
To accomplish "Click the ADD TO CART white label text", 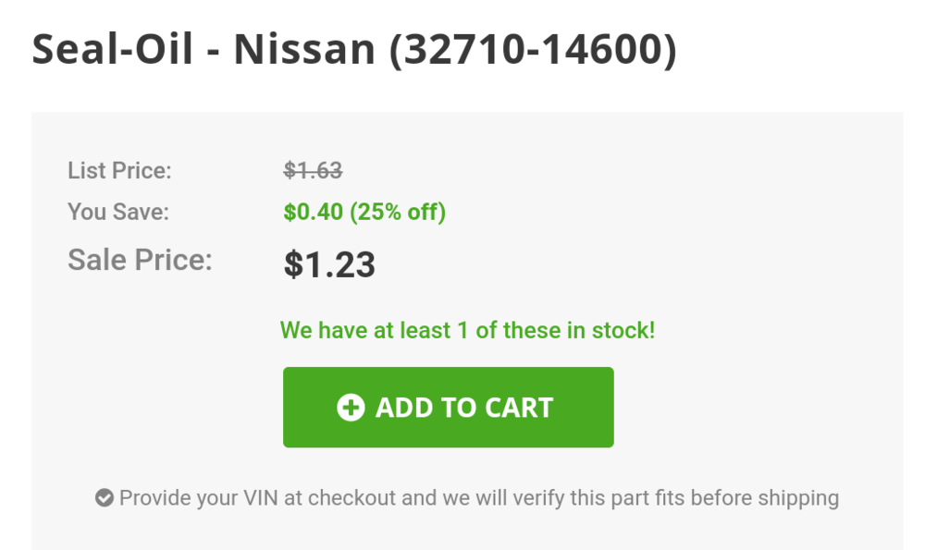I will pyautogui.click(x=464, y=408).
